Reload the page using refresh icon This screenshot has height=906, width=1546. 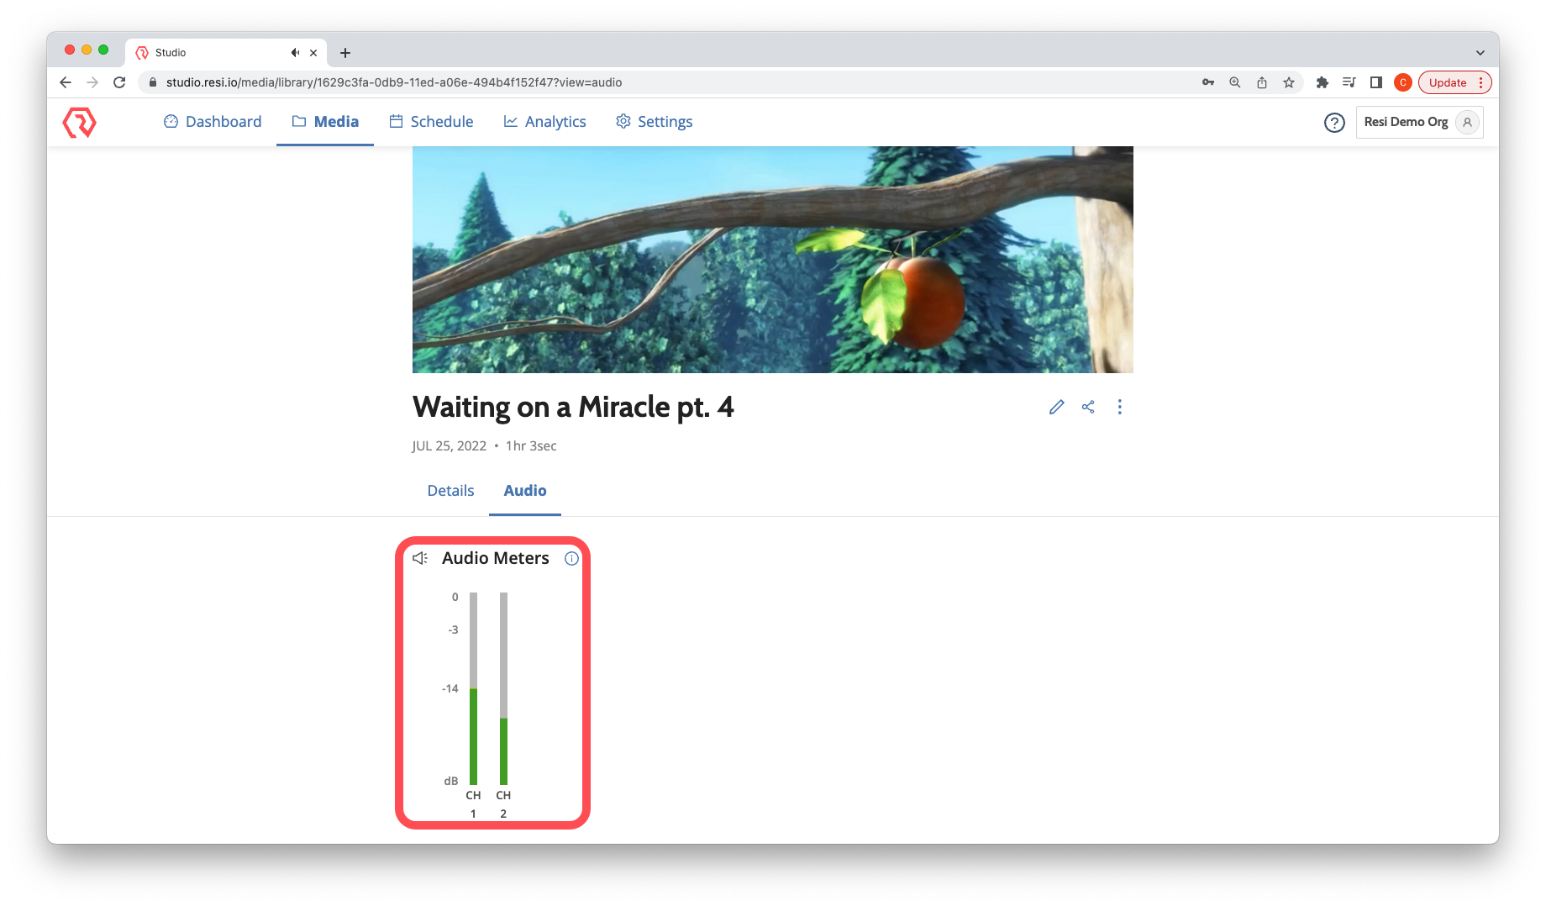pos(119,82)
